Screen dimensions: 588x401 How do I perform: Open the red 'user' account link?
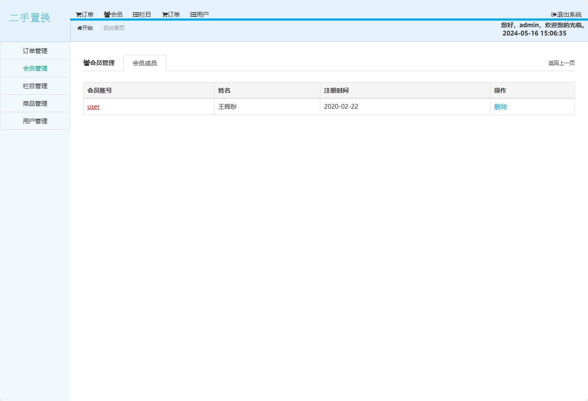[x=93, y=107]
